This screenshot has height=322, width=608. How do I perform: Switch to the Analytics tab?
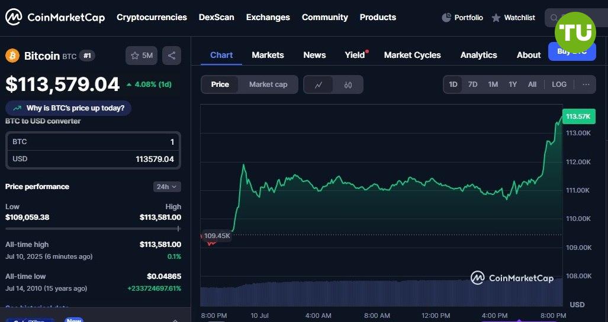479,55
